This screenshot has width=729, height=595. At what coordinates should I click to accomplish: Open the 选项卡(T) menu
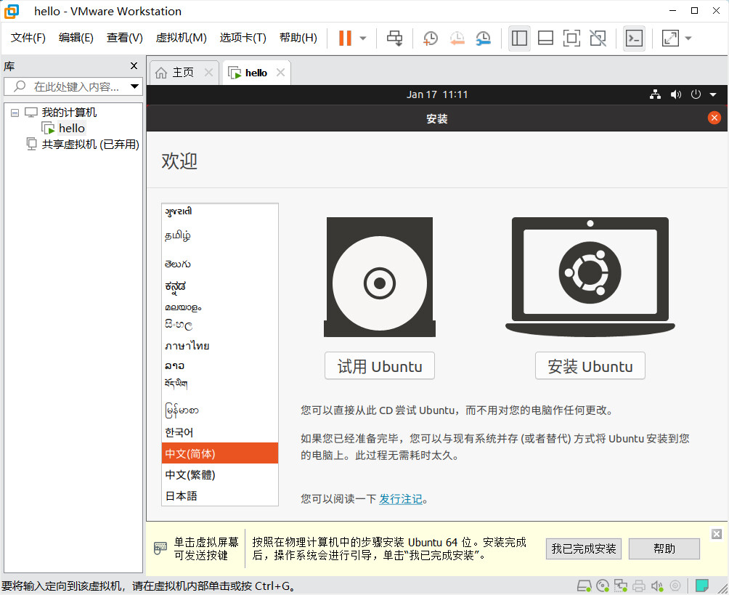(243, 38)
